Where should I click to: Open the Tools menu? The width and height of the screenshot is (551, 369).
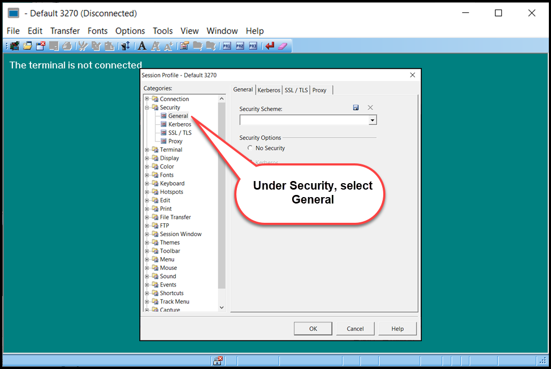tap(162, 31)
